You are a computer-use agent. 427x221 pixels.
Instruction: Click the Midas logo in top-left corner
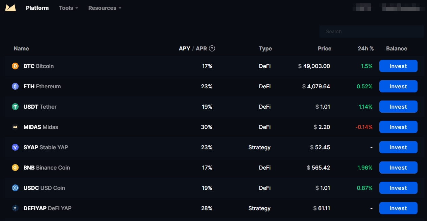(x=10, y=8)
